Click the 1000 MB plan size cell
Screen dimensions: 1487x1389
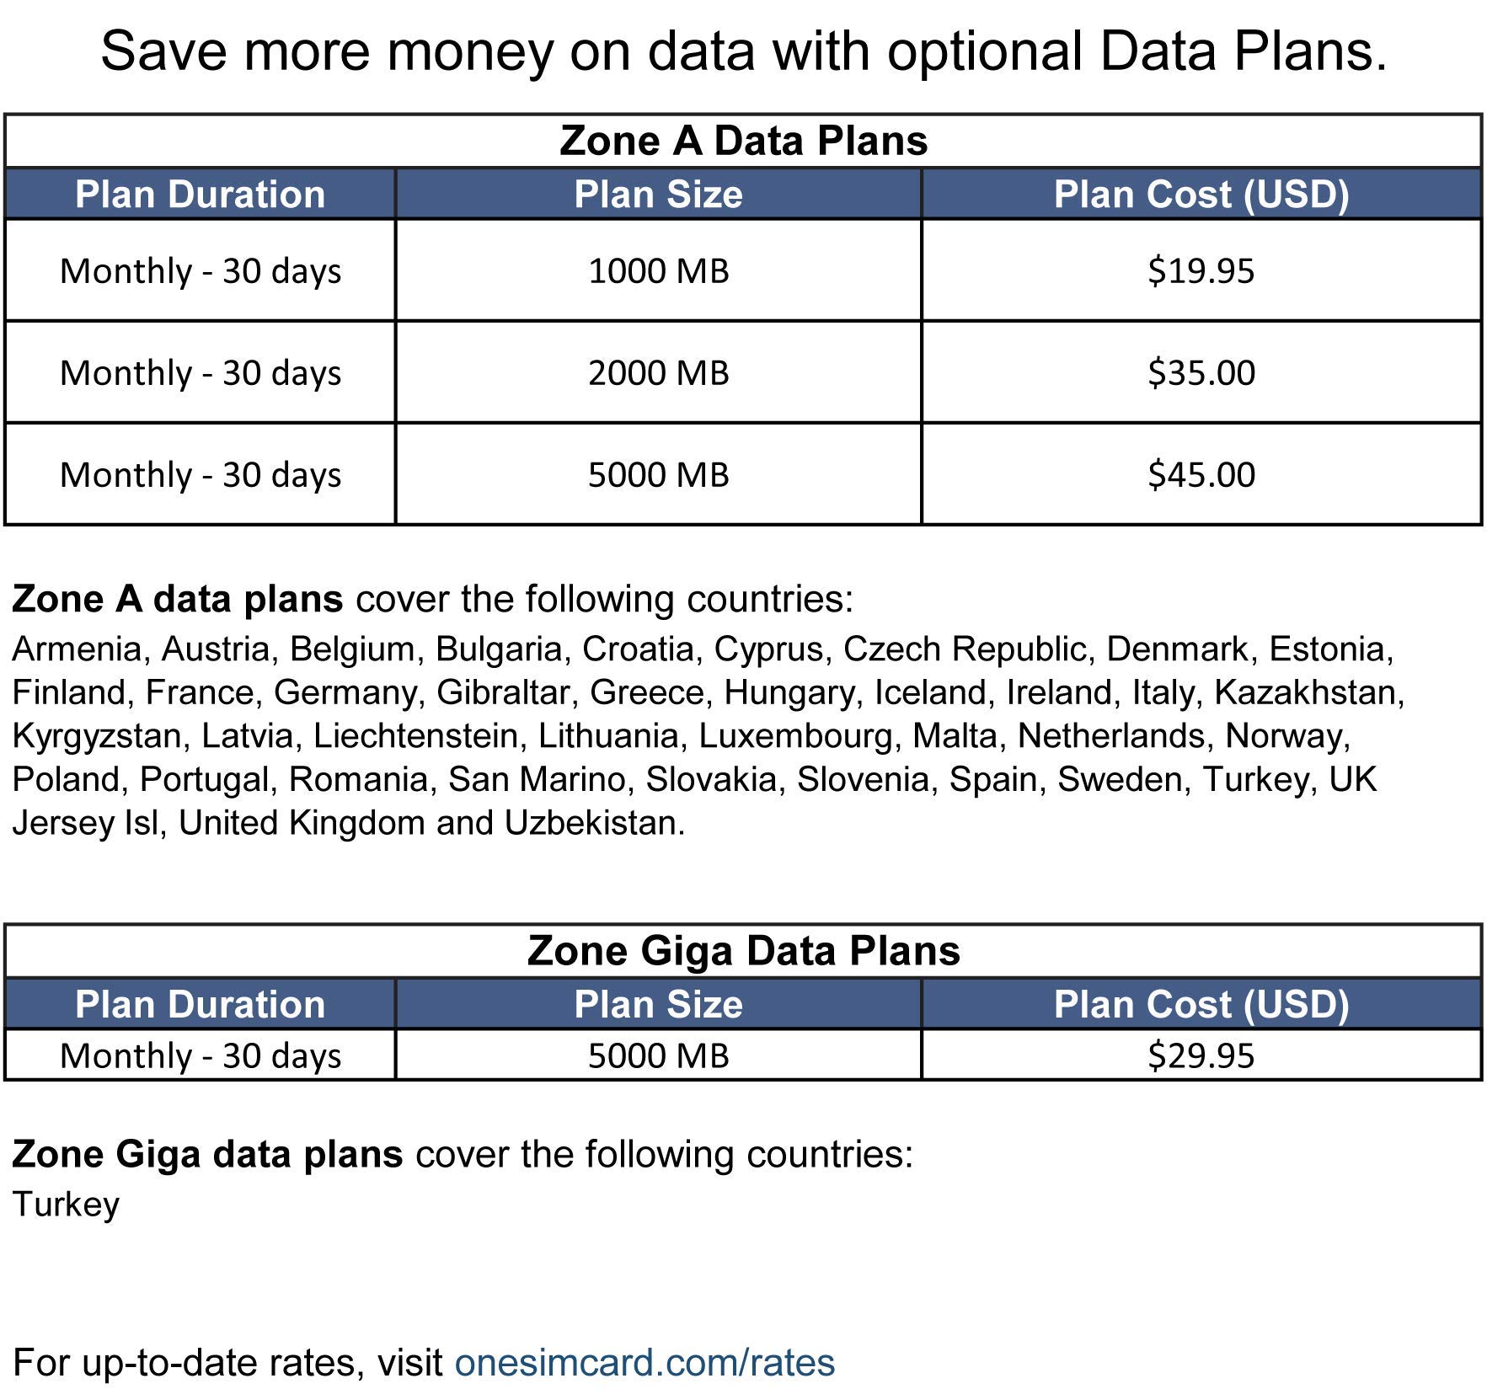658,271
